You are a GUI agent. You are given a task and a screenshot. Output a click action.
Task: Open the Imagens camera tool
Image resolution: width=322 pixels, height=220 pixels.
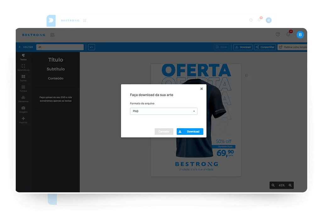[23, 110]
